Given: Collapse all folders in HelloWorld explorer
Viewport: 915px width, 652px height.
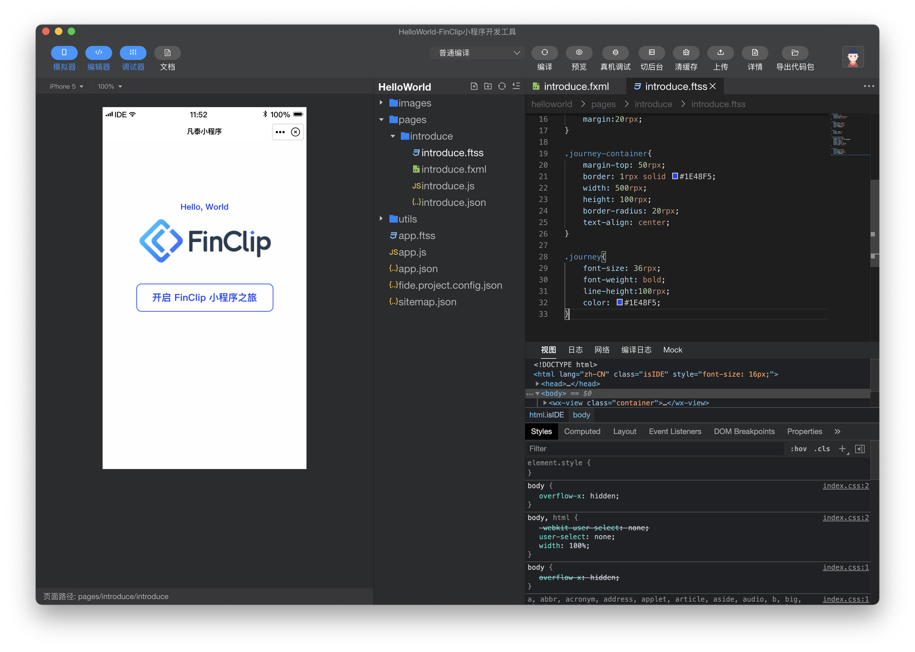Looking at the screenshot, I should (x=516, y=86).
